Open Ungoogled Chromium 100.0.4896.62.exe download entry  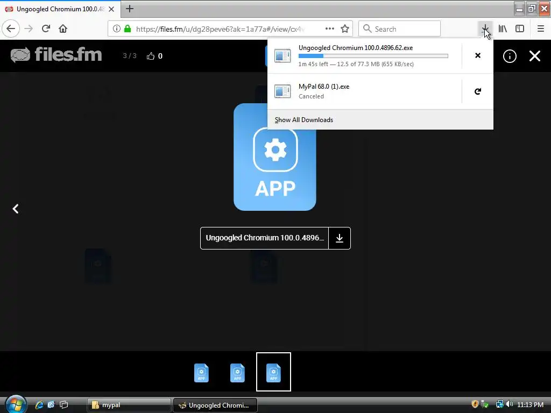pyautogui.click(x=364, y=56)
